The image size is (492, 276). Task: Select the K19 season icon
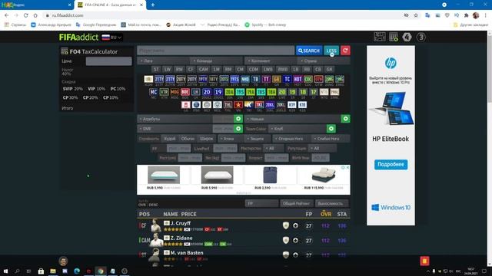292,105
